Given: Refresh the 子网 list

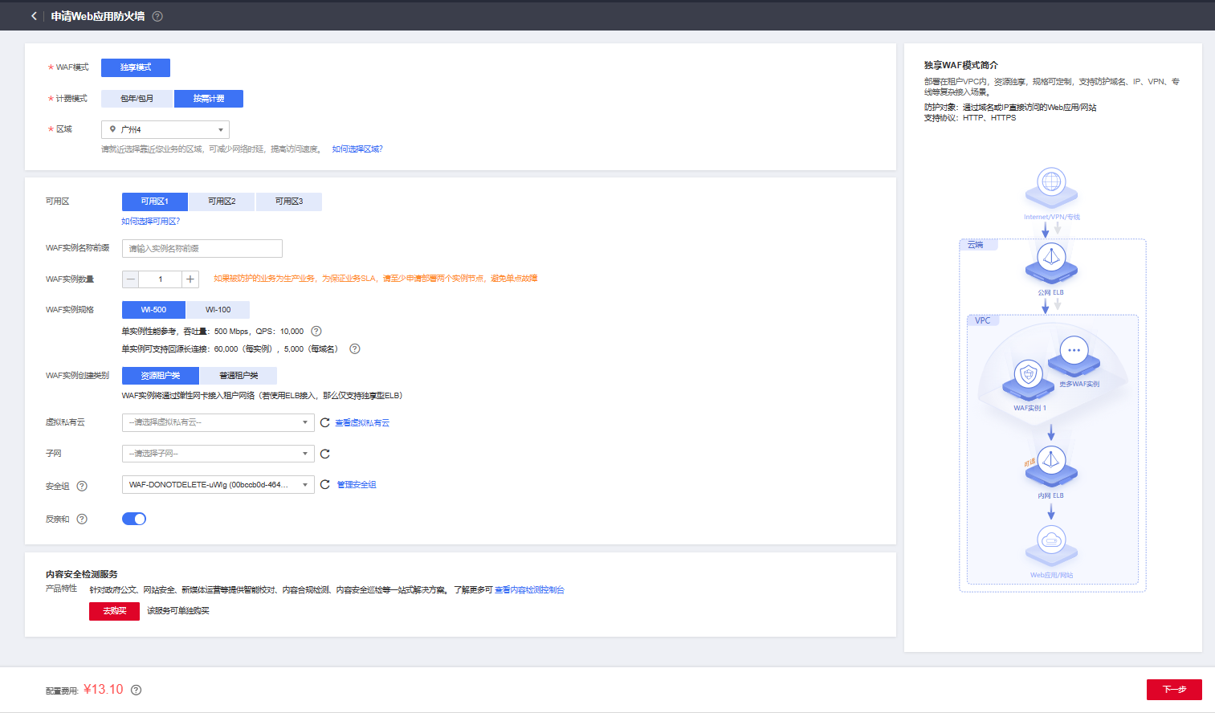Looking at the screenshot, I should click(x=325, y=454).
